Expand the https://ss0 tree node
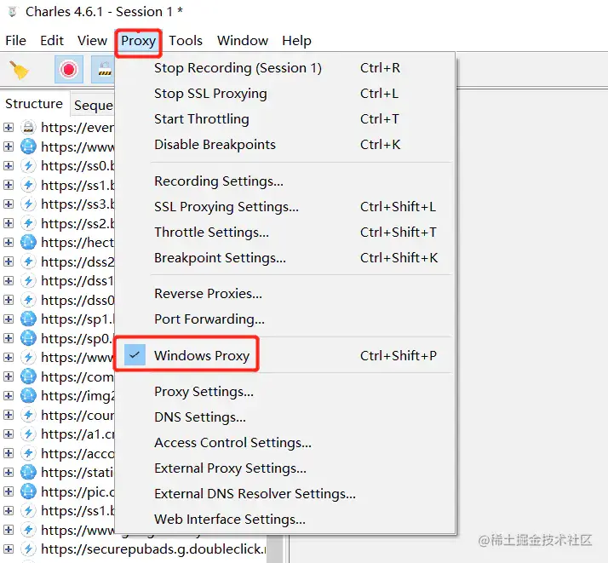608x563 pixels. tap(9, 165)
